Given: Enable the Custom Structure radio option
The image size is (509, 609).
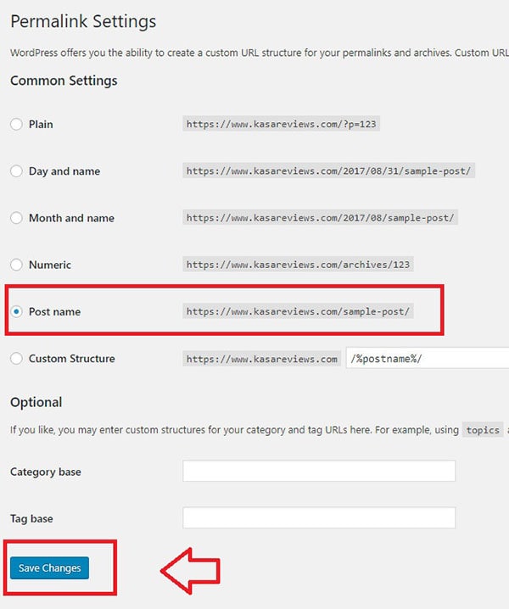Looking at the screenshot, I should tap(17, 359).
